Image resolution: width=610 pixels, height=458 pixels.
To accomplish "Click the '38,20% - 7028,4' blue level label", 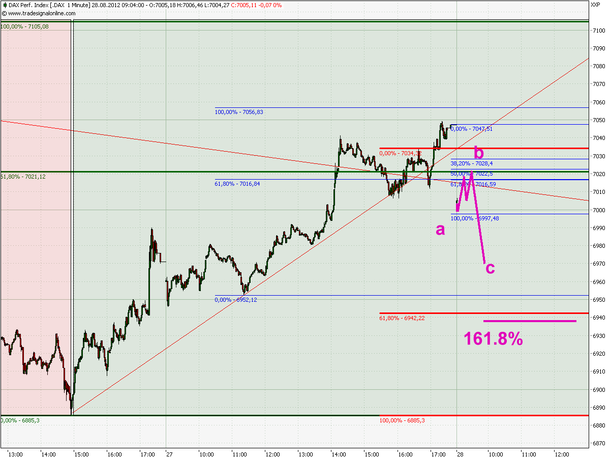I will 473,163.
